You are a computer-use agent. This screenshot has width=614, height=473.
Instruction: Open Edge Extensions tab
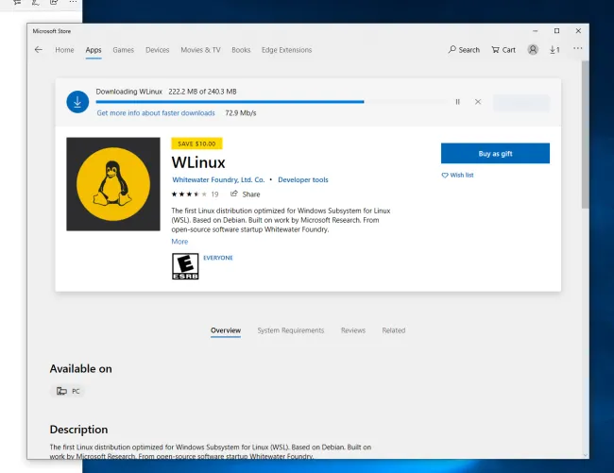coord(286,50)
